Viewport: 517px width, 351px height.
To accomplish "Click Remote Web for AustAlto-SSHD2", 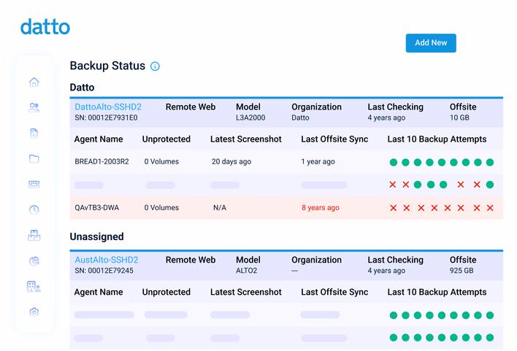I will 191,260.
